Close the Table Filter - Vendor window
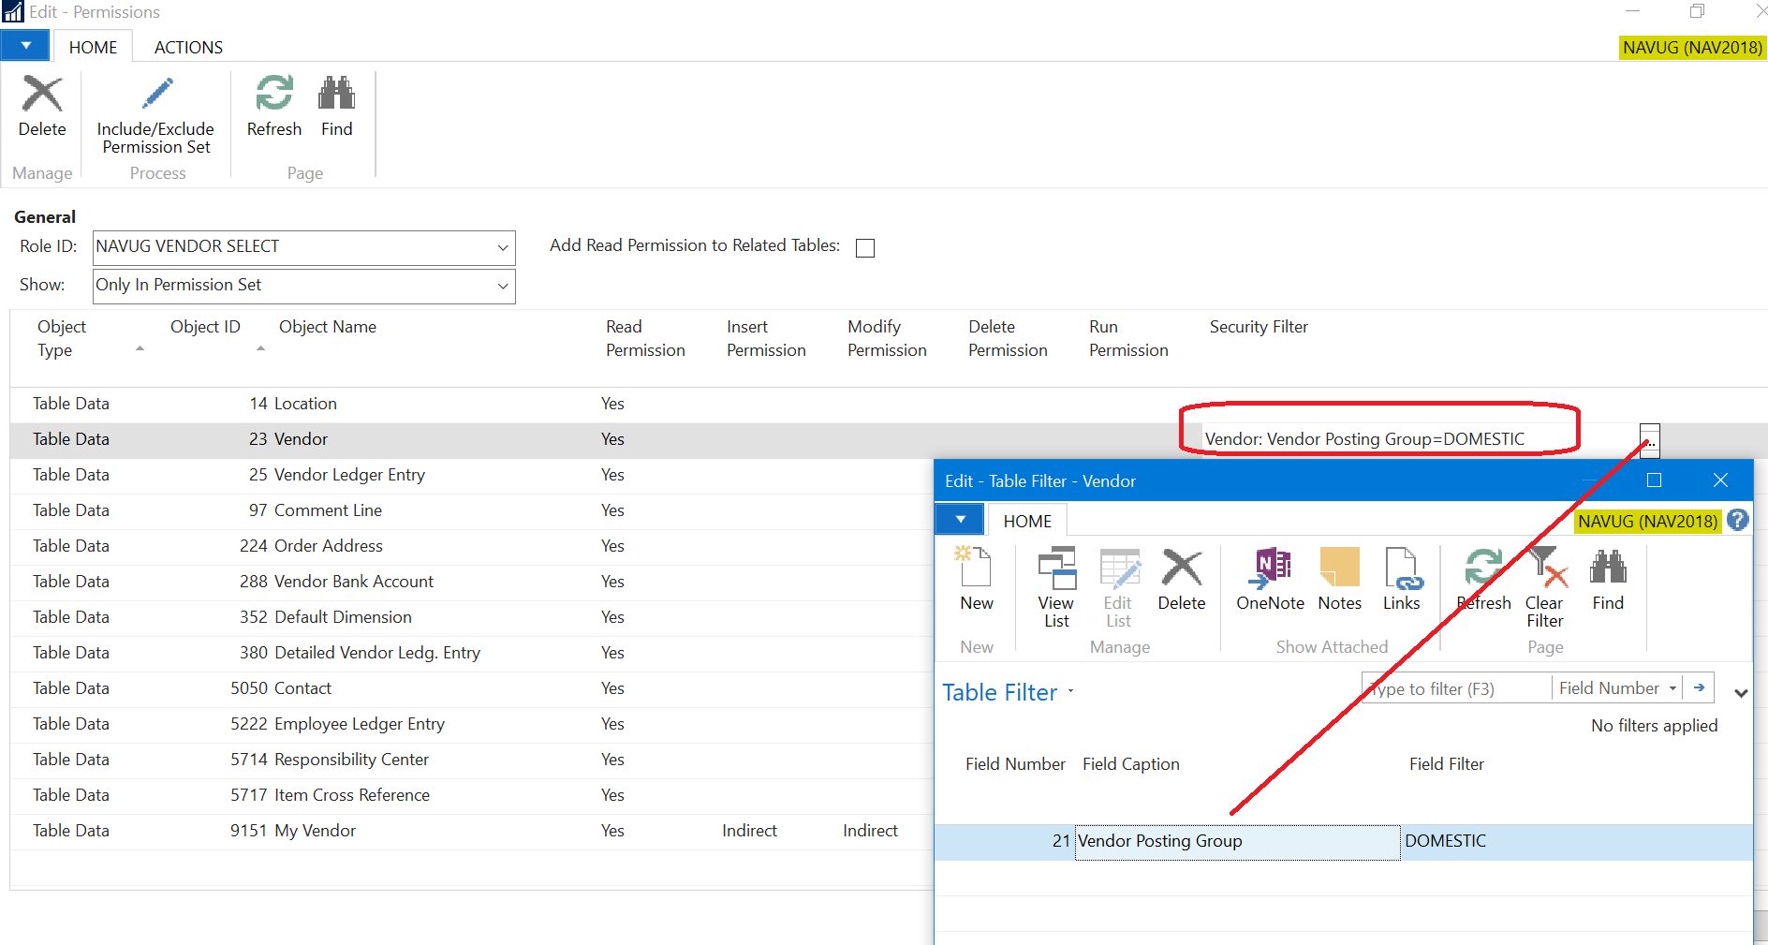This screenshot has width=1768, height=945. (x=1720, y=480)
